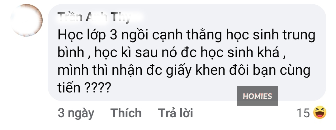Click the words "Học lớp 3" in the comment
The width and height of the screenshot is (336, 130).
click(x=87, y=35)
